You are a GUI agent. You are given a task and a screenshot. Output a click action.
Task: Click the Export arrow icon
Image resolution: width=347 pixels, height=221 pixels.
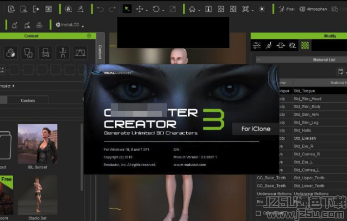coord(36,9)
